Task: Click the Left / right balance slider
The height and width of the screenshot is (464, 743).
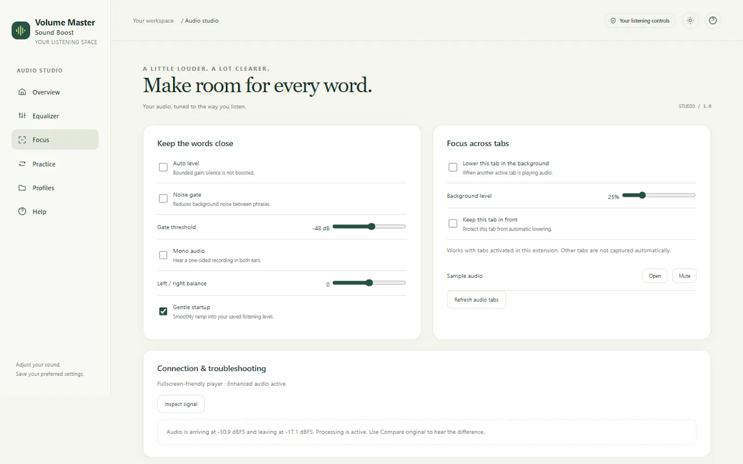Action: coord(369,283)
